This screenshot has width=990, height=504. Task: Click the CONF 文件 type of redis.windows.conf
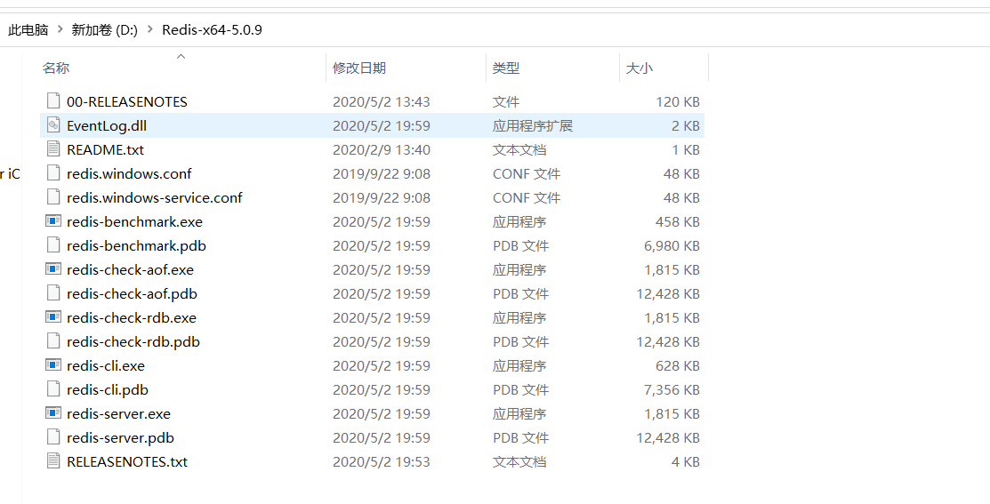(x=527, y=173)
